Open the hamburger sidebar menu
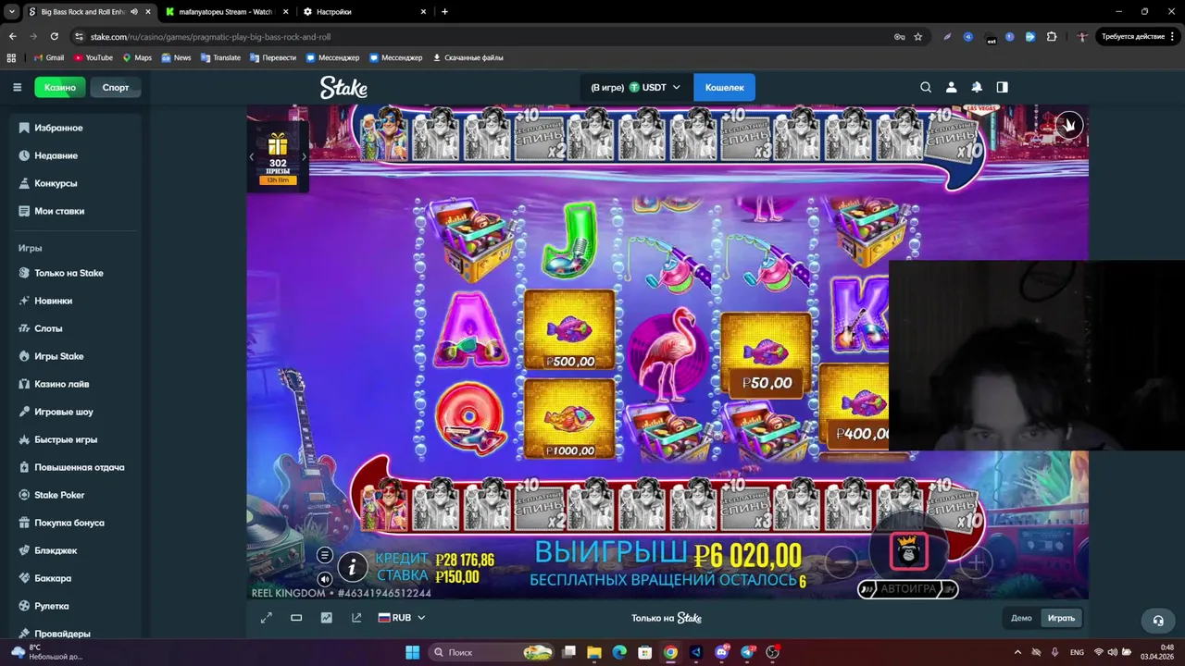 (x=17, y=87)
